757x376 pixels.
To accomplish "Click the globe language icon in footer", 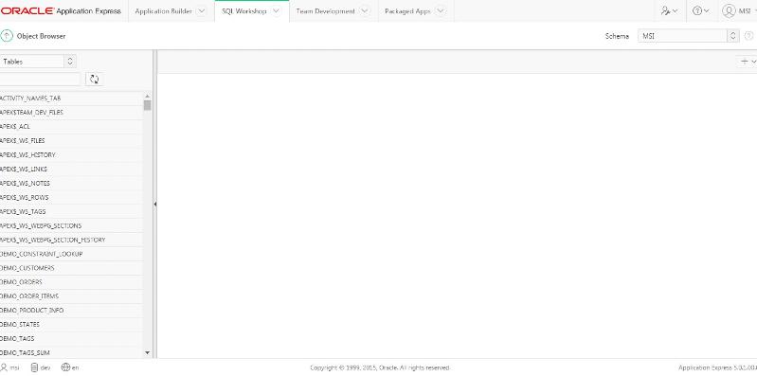I will [65, 367].
